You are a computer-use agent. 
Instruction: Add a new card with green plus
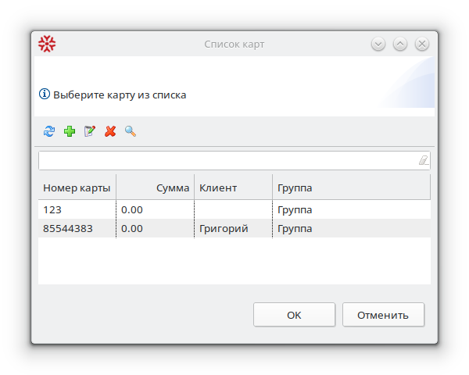point(70,131)
